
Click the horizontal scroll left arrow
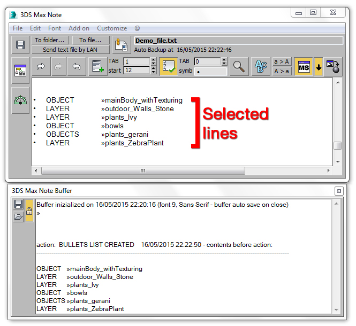pos(36,170)
